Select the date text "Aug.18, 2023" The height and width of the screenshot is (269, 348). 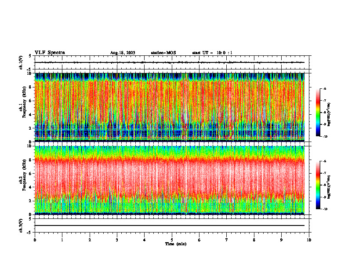tap(123, 53)
